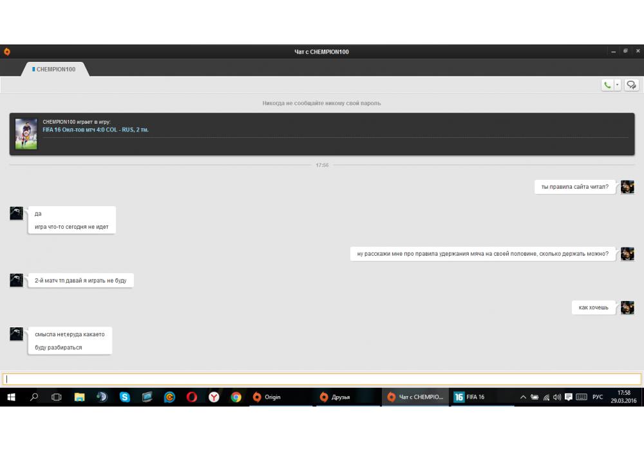This screenshot has height=451, width=644.
Task: Open the Wi-Fi network tray icon
Action: [546, 397]
